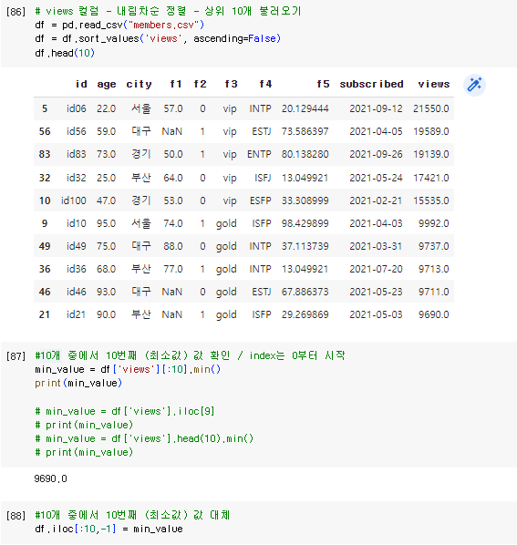The height and width of the screenshot is (545, 517).
Task: Click row index 56 label
Action: 45,131
